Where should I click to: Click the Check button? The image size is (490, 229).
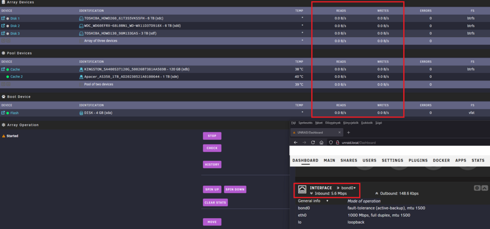coord(212,148)
